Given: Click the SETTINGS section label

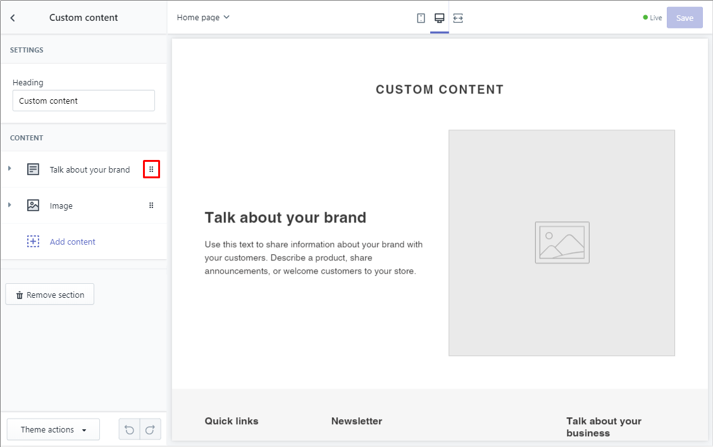Looking at the screenshot, I should pos(27,50).
